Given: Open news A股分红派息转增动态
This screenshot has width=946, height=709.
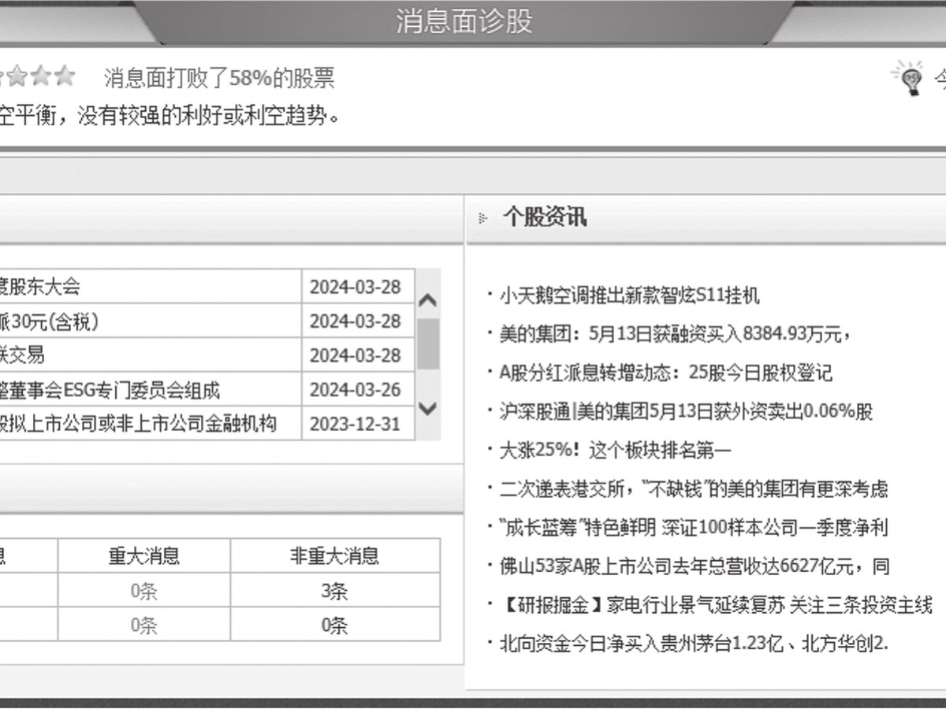Looking at the screenshot, I should coord(665,373).
